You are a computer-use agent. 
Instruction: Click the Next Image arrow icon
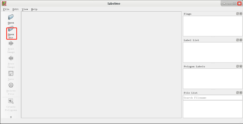(x=11, y=43)
